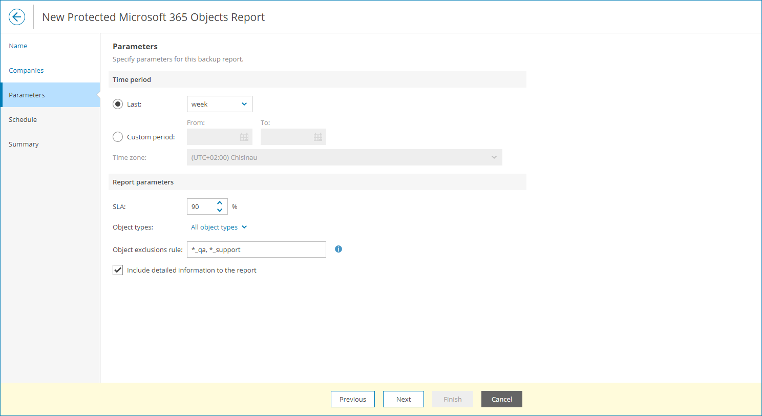This screenshot has width=762, height=416.
Task: Click the Object exclusions rule field
Action: 257,249
